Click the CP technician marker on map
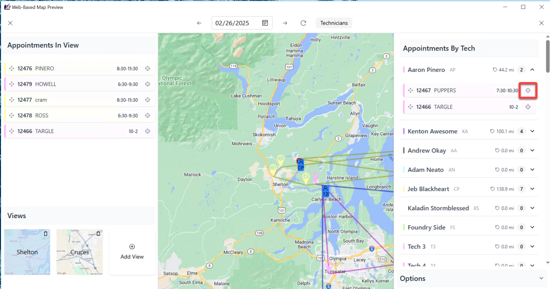 (x=301, y=165)
